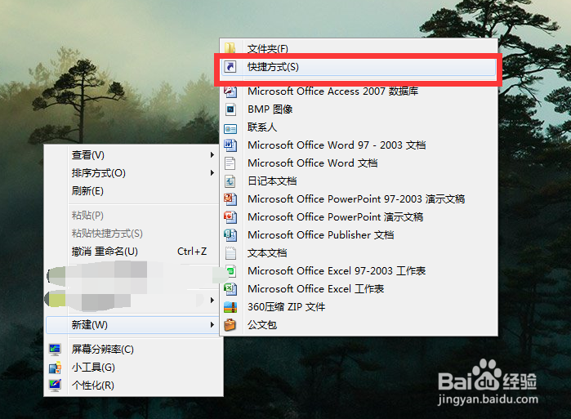Create a Microsoft Office PowerPoint 演示文稿
Viewport: 571px width, 419px height.
point(359,217)
